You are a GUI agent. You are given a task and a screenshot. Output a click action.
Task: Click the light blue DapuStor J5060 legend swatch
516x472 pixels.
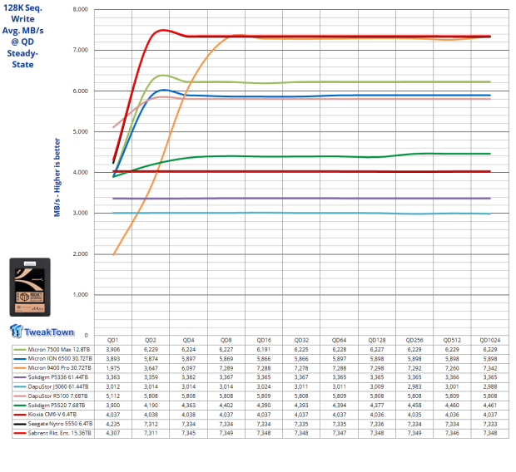[x=19, y=387]
